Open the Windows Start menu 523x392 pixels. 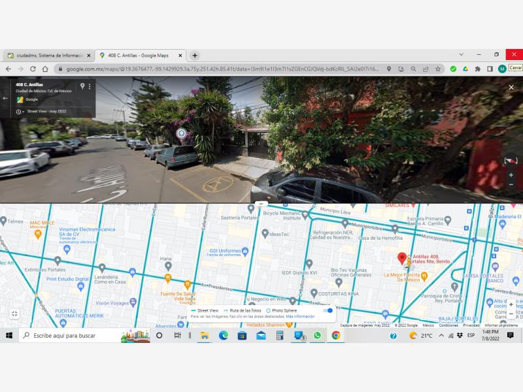(9, 335)
